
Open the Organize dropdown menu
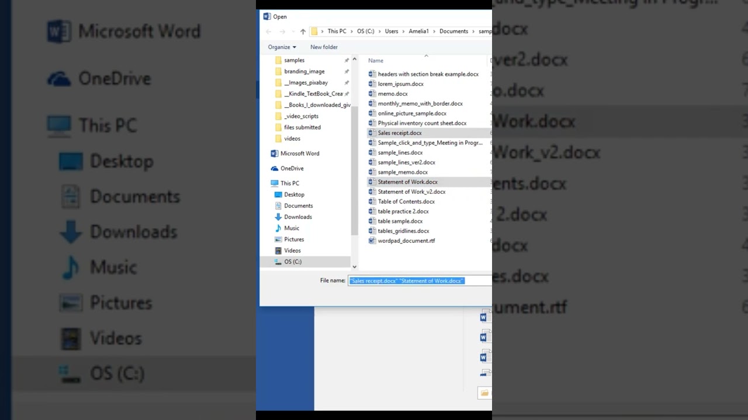(282, 47)
